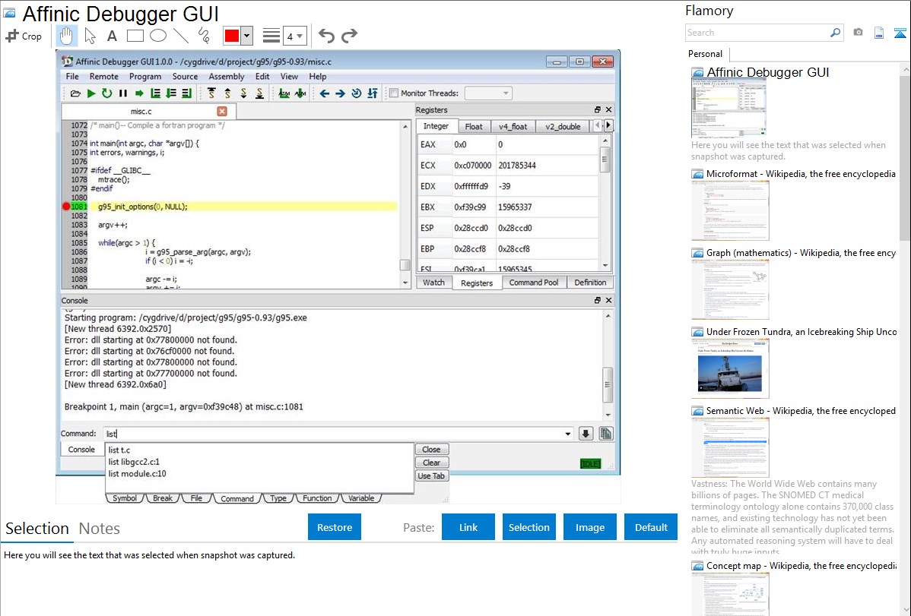
Task: Click the Flamory undo arrow
Action: [x=326, y=36]
